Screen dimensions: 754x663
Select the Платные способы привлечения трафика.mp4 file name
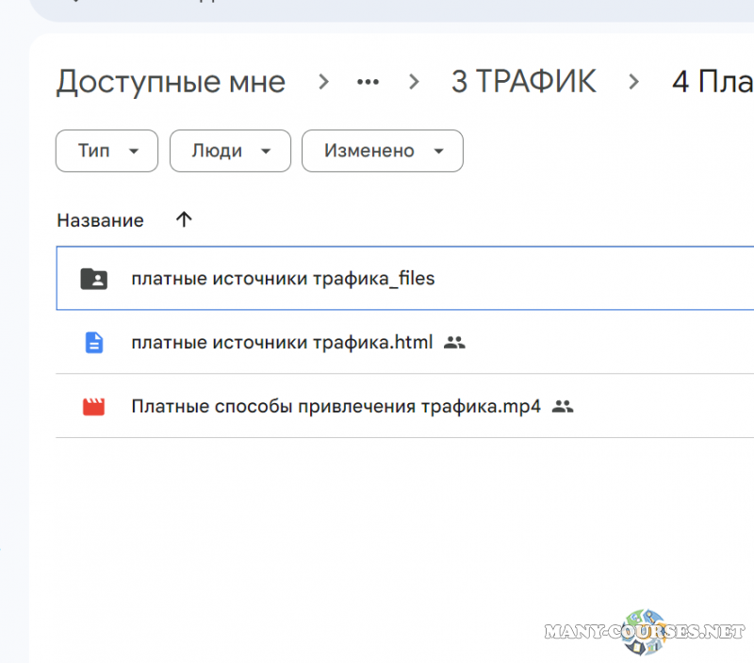[336, 407]
